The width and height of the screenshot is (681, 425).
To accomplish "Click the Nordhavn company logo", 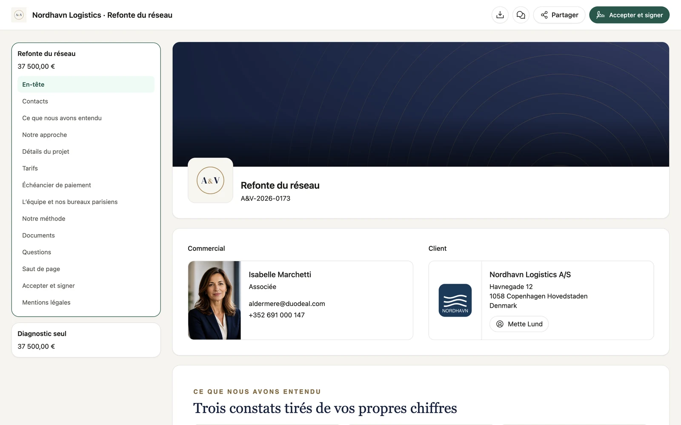I will pyautogui.click(x=455, y=300).
